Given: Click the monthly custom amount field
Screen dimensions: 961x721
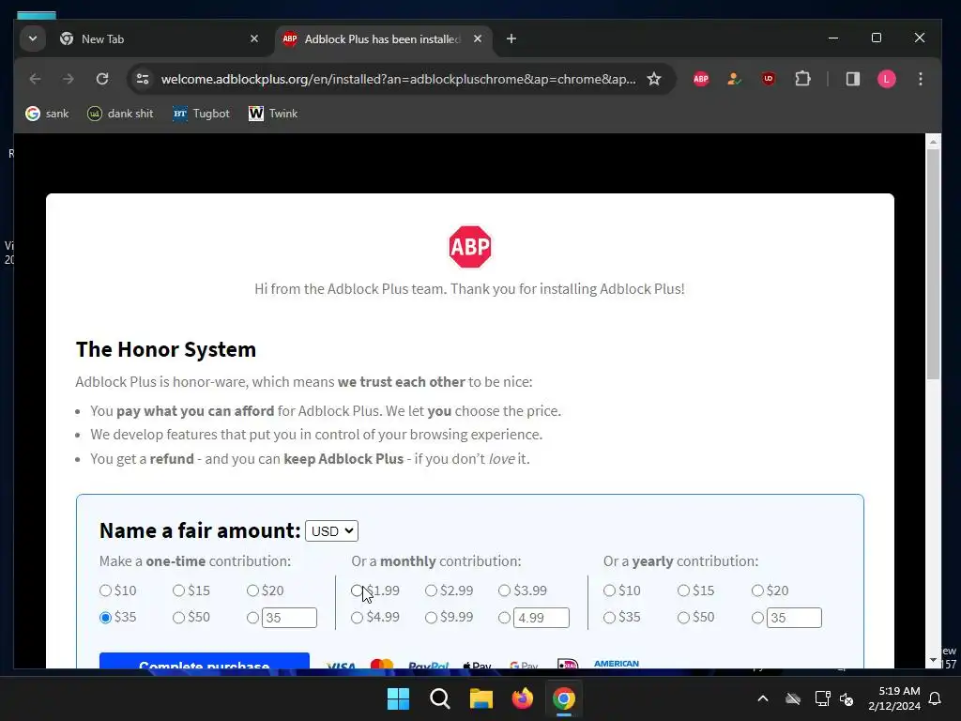Looking at the screenshot, I should 542,618.
